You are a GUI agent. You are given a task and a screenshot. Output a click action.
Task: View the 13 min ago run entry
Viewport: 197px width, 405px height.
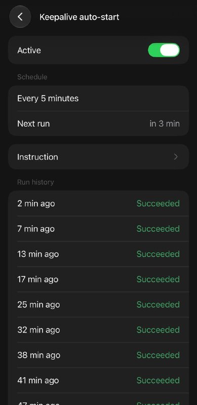pyautogui.click(x=98, y=254)
